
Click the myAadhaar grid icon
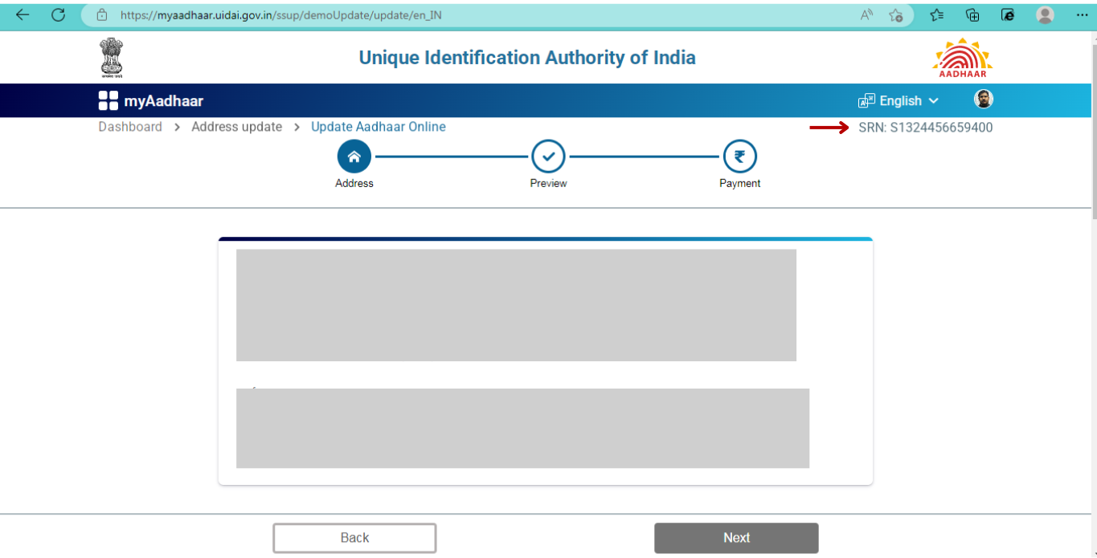point(107,100)
